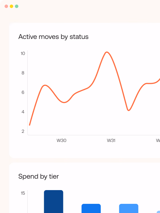The image size is (160, 213).
Task: Click the W31 x-axis label
Action: 111,141
